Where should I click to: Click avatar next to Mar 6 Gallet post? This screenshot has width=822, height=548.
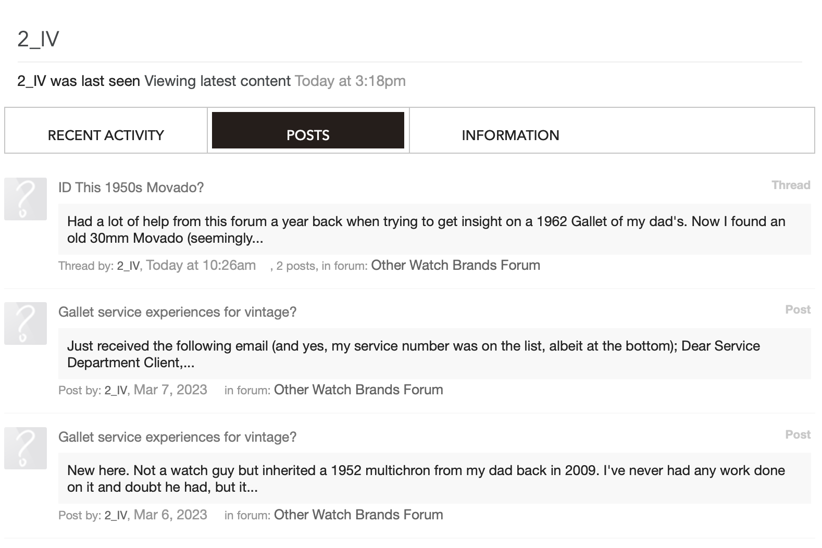[26, 449]
